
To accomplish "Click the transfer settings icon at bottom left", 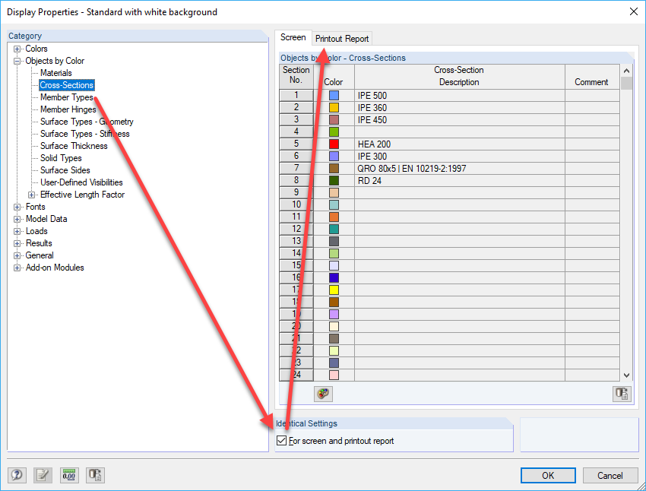I will (x=94, y=474).
